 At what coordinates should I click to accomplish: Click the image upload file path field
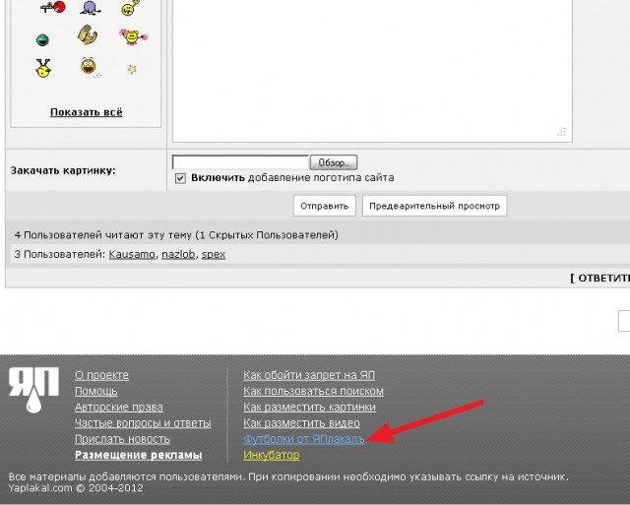tap(240, 162)
